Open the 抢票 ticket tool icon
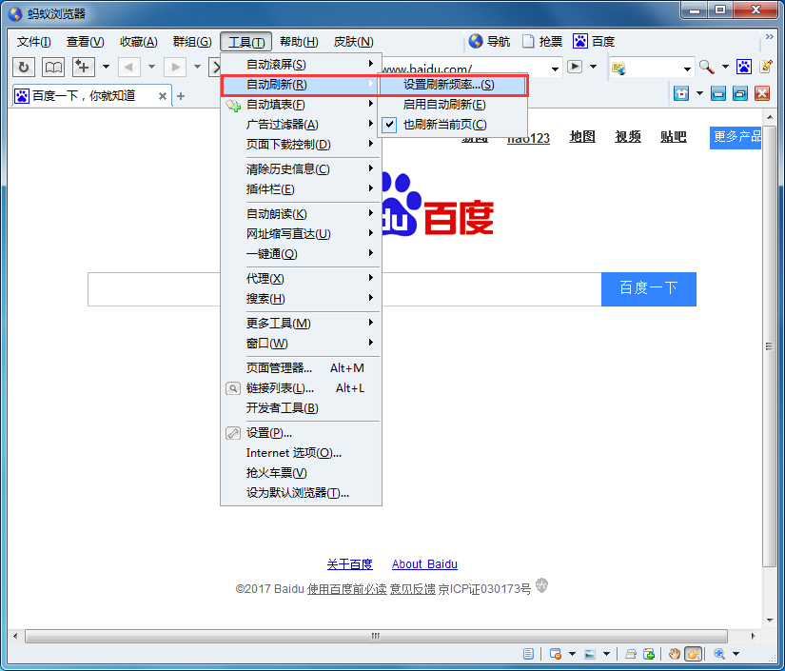Screen dimensions: 785x671 (529, 41)
